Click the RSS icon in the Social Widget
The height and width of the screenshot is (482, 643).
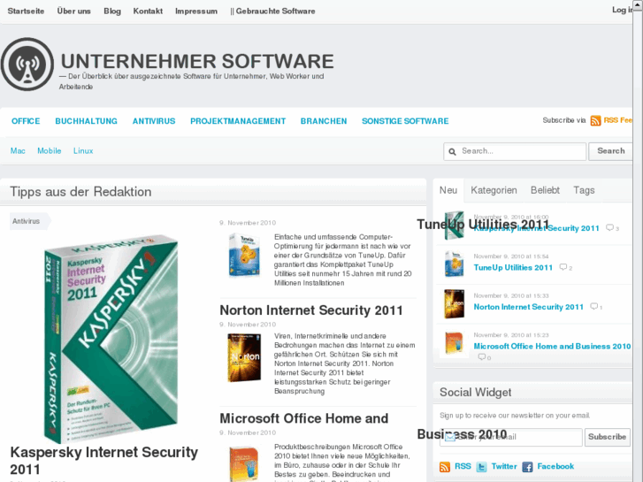click(445, 467)
